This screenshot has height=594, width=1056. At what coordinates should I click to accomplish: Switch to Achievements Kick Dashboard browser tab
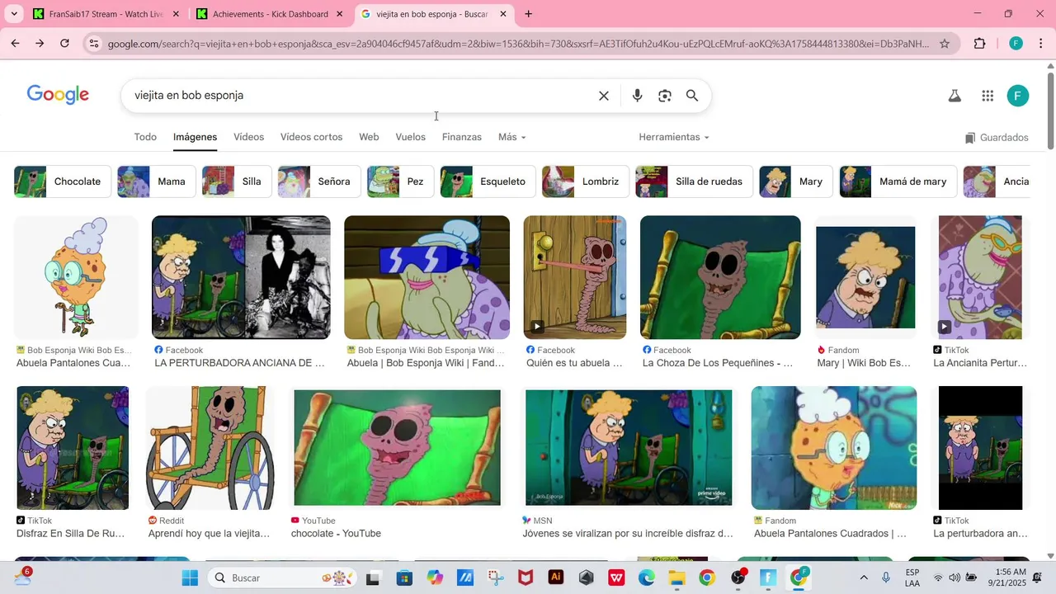coord(270,14)
